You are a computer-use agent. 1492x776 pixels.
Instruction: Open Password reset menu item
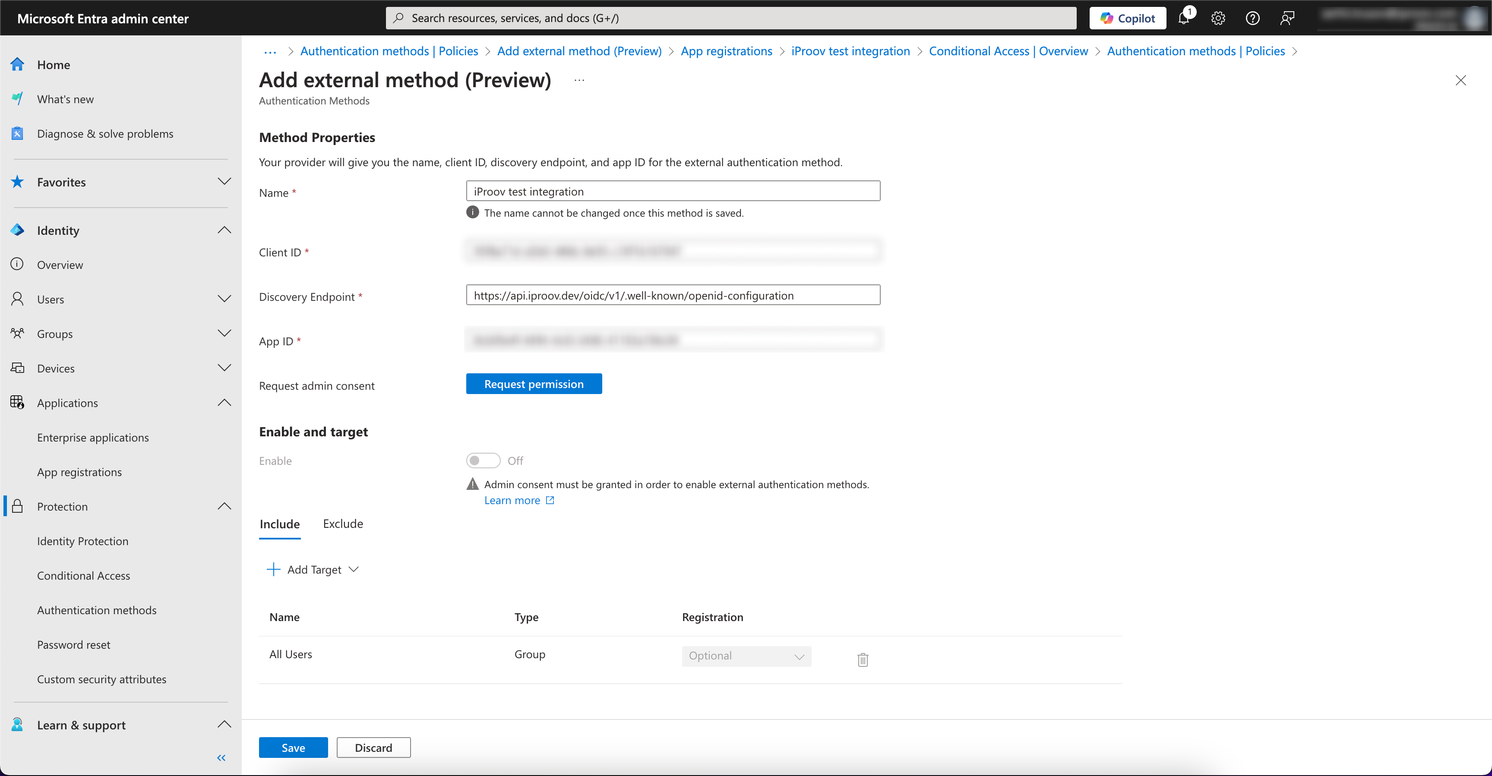click(x=73, y=644)
